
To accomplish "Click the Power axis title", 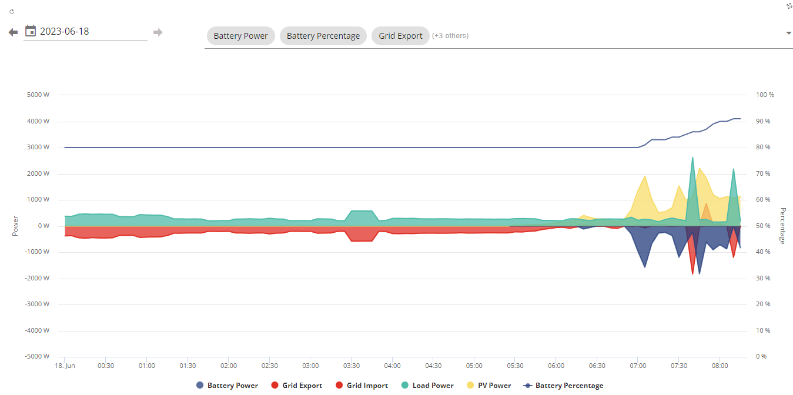I will [15, 226].
